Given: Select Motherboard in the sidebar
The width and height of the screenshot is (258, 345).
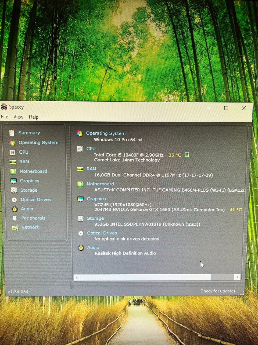Looking at the screenshot, I should tap(33, 171).
